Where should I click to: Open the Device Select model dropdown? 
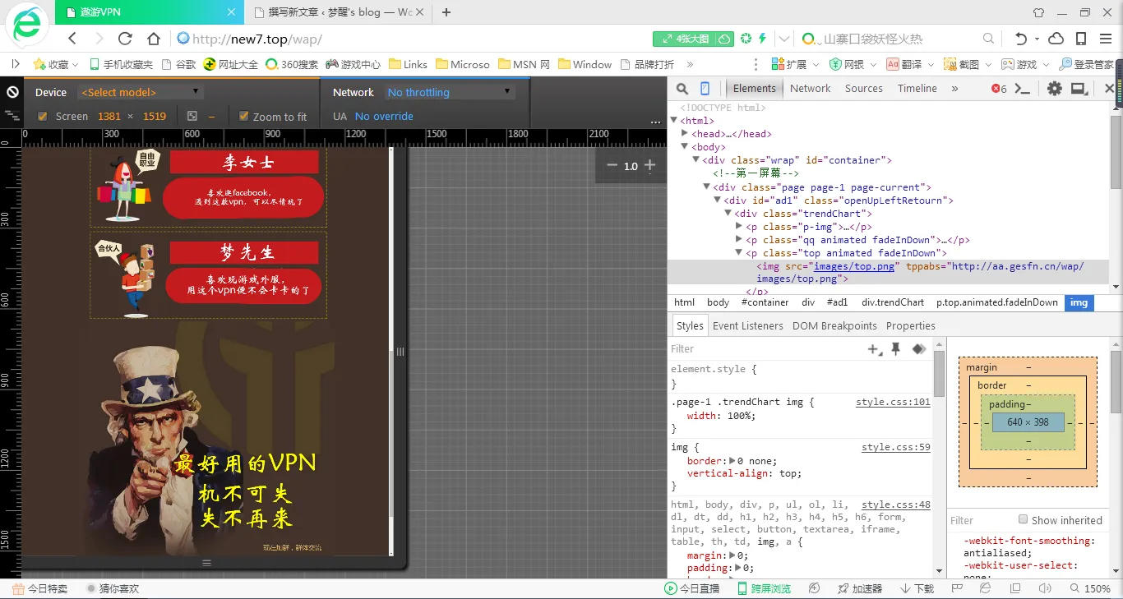140,92
